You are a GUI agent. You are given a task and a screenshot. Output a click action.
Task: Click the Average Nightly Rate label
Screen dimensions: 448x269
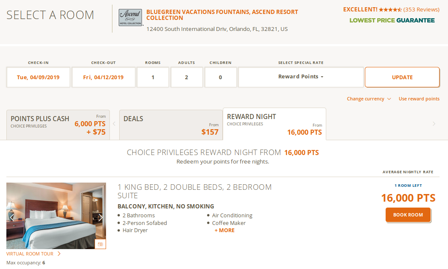click(x=408, y=172)
